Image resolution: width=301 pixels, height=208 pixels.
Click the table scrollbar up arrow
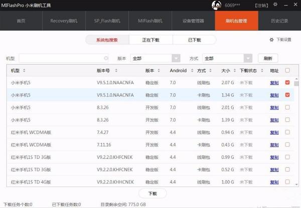pyautogui.click(x=296, y=79)
